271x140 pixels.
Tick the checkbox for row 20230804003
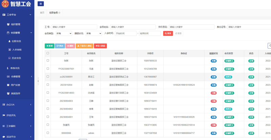pos(48,101)
